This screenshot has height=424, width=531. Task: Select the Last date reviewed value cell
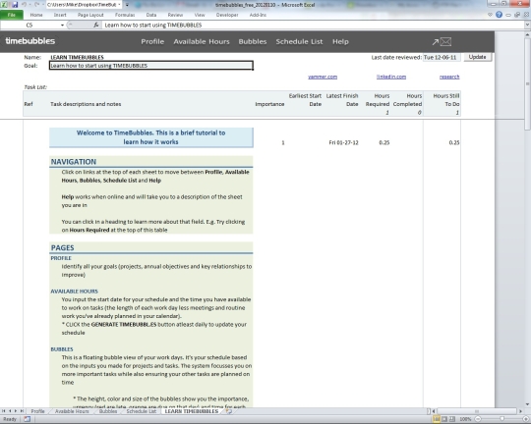coord(442,57)
